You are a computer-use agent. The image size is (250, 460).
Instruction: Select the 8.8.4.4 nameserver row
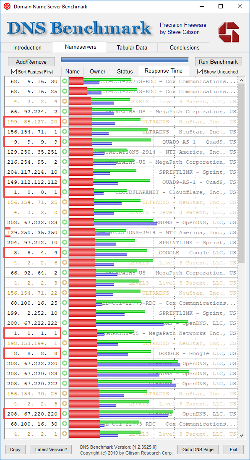click(121, 253)
